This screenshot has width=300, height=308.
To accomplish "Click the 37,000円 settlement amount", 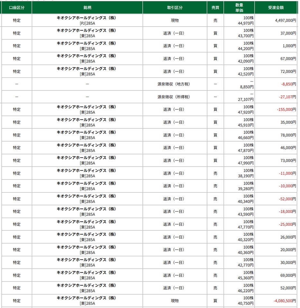I will (288, 33).
